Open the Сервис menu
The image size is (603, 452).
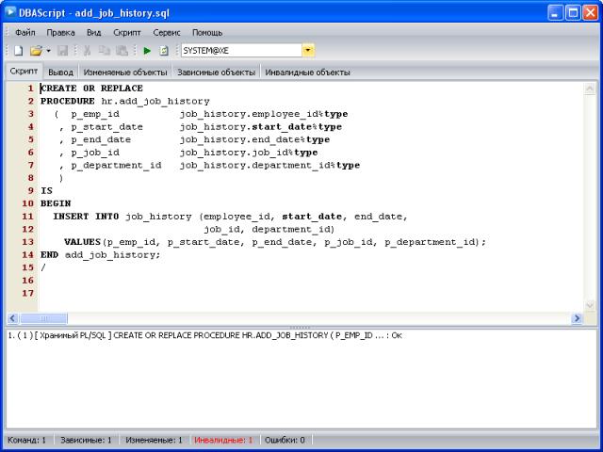167,32
